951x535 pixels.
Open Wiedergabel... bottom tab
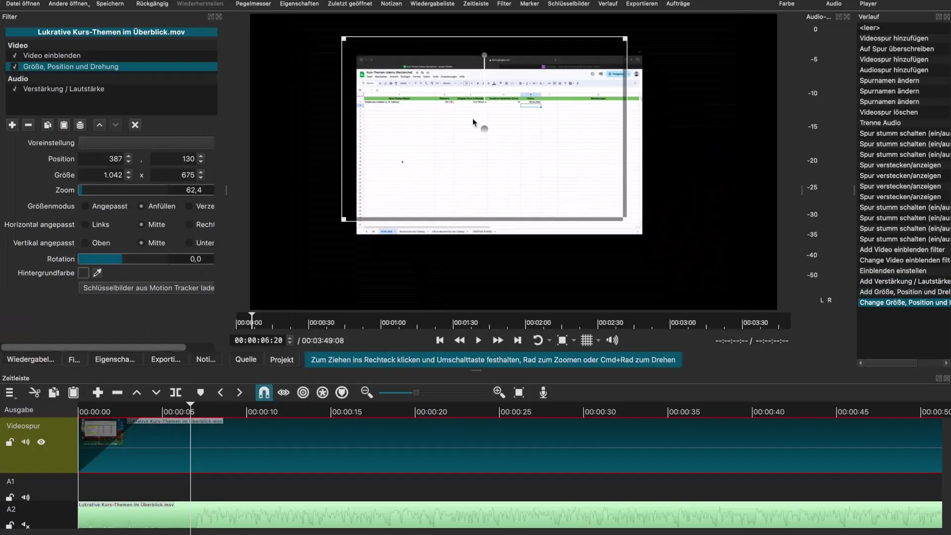click(31, 360)
